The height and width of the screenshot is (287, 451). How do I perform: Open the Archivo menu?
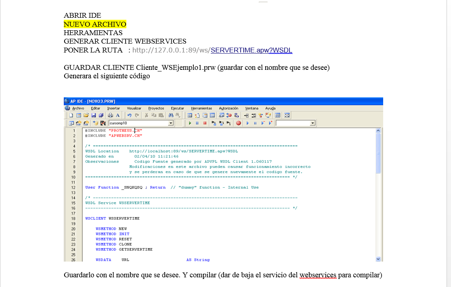(78, 109)
